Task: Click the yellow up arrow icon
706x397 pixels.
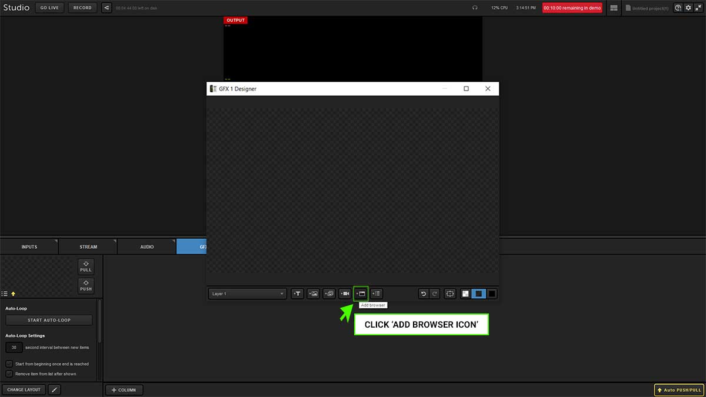Action: pos(14,293)
